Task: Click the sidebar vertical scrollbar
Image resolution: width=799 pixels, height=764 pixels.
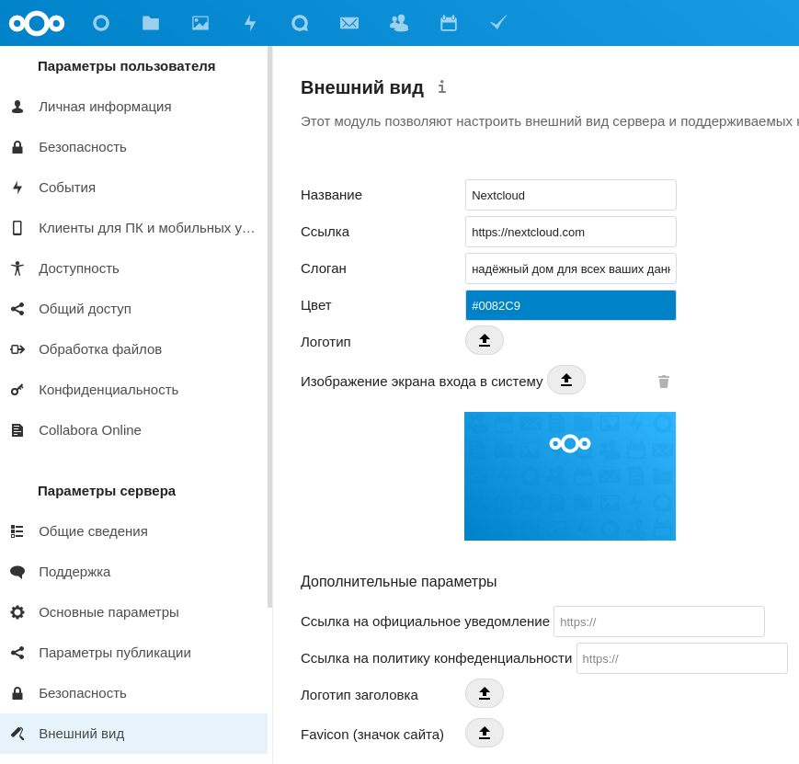Action: [x=270, y=326]
